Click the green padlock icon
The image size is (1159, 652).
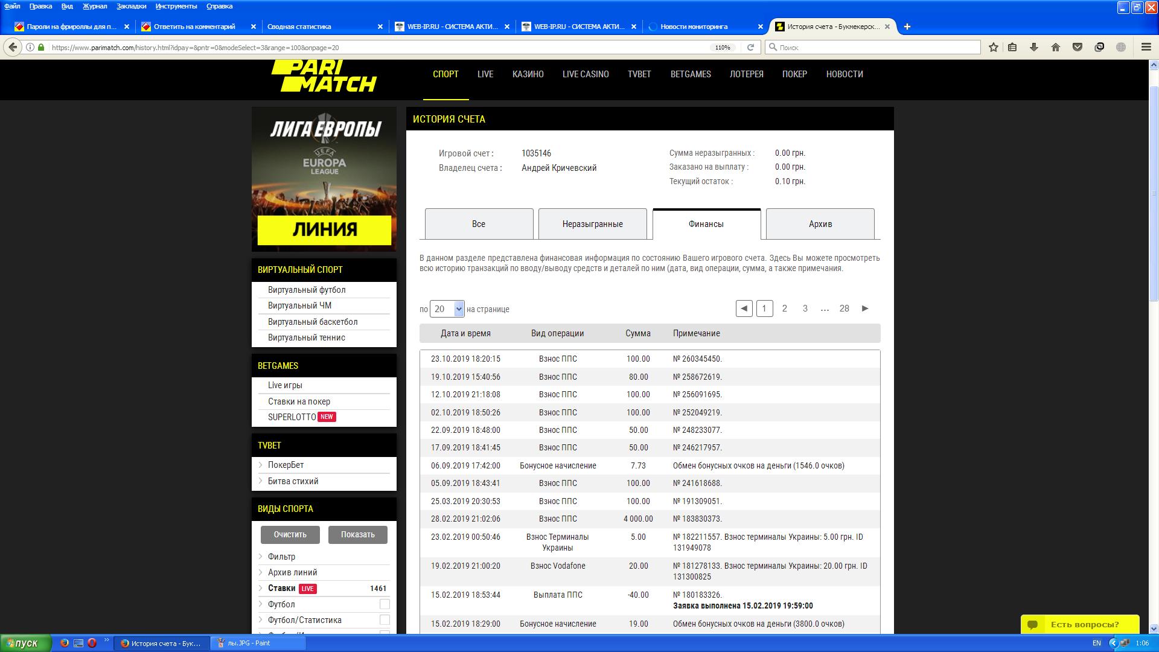pos(41,47)
